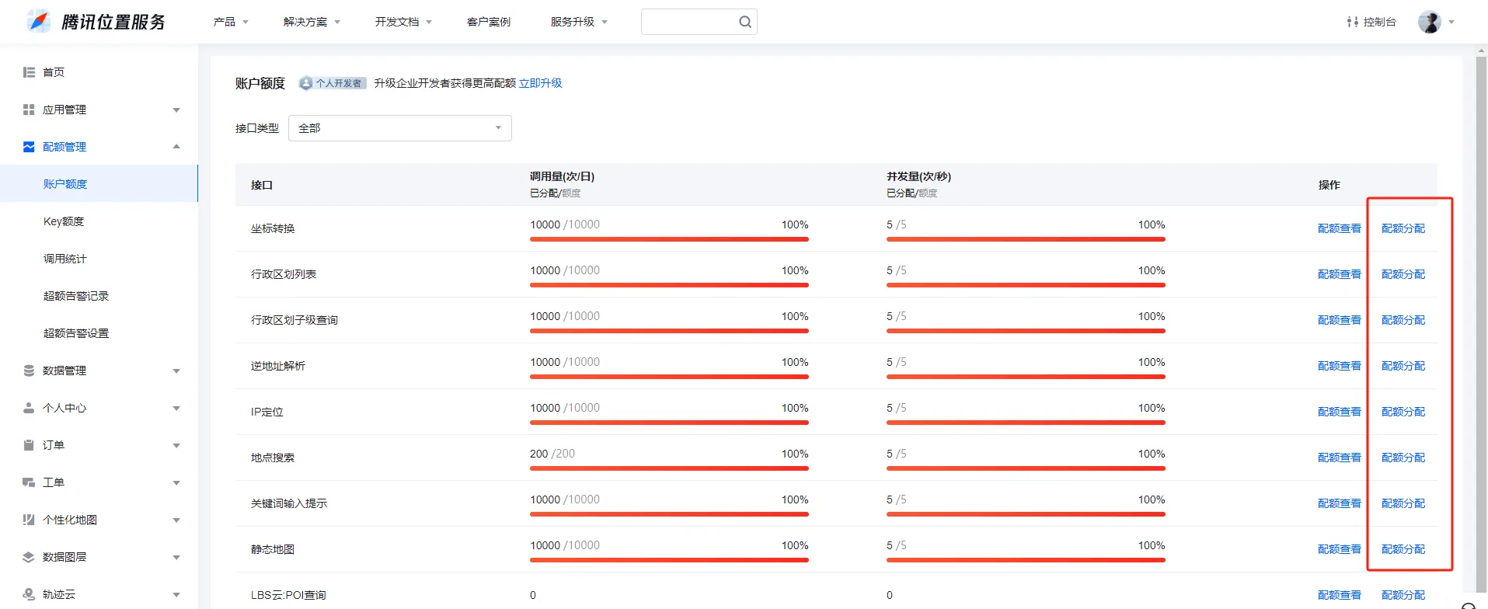Click 配额查看 for 坐标转换
The image size is (1488, 609).
click(x=1340, y=228)
